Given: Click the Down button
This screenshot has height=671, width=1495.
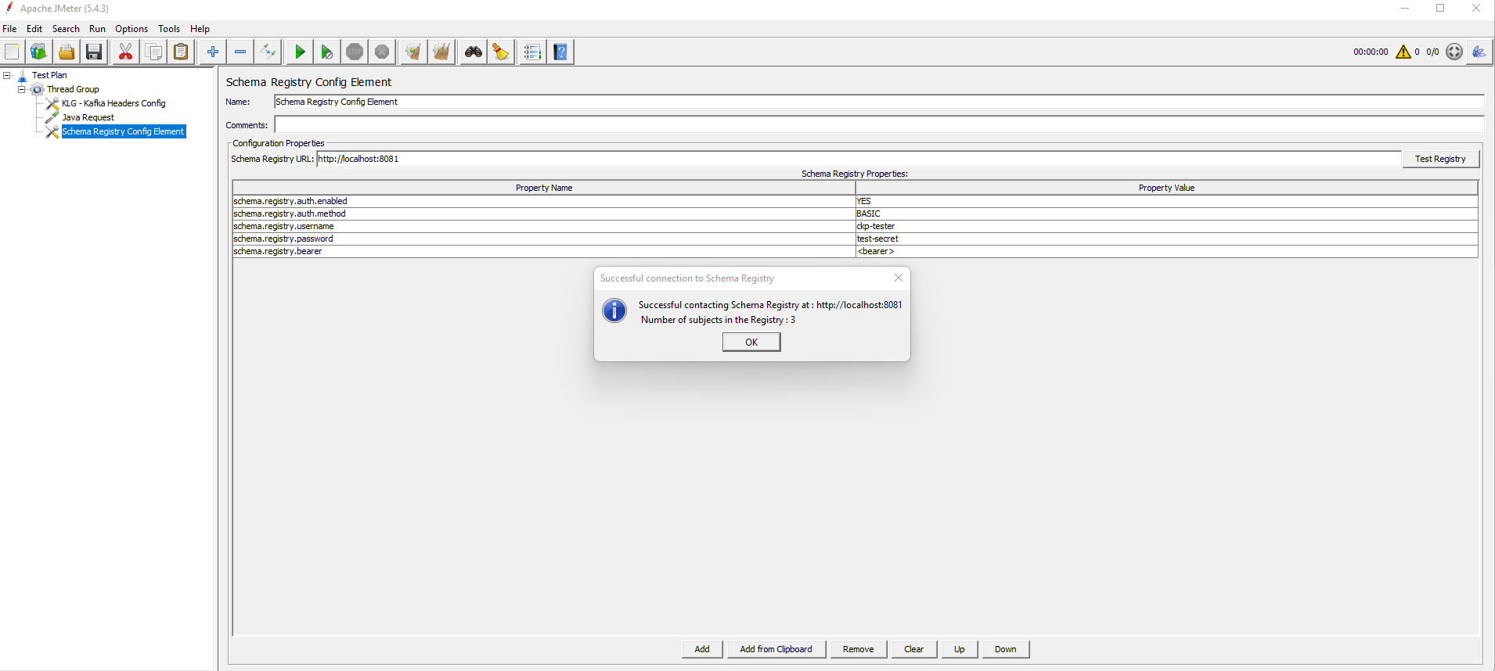Looking at the screenshot, I should 1006,649.
